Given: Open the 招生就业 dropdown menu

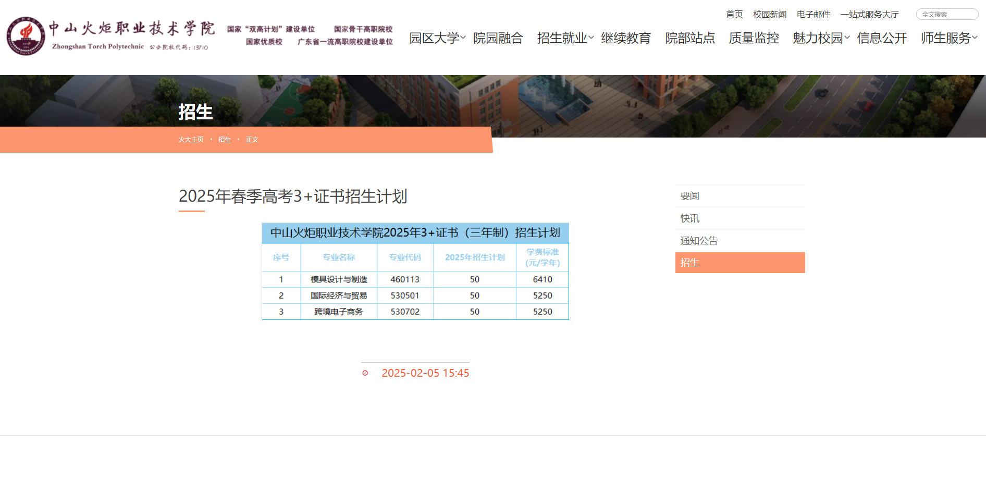Looking at the screenshot, I should [561, 38].
